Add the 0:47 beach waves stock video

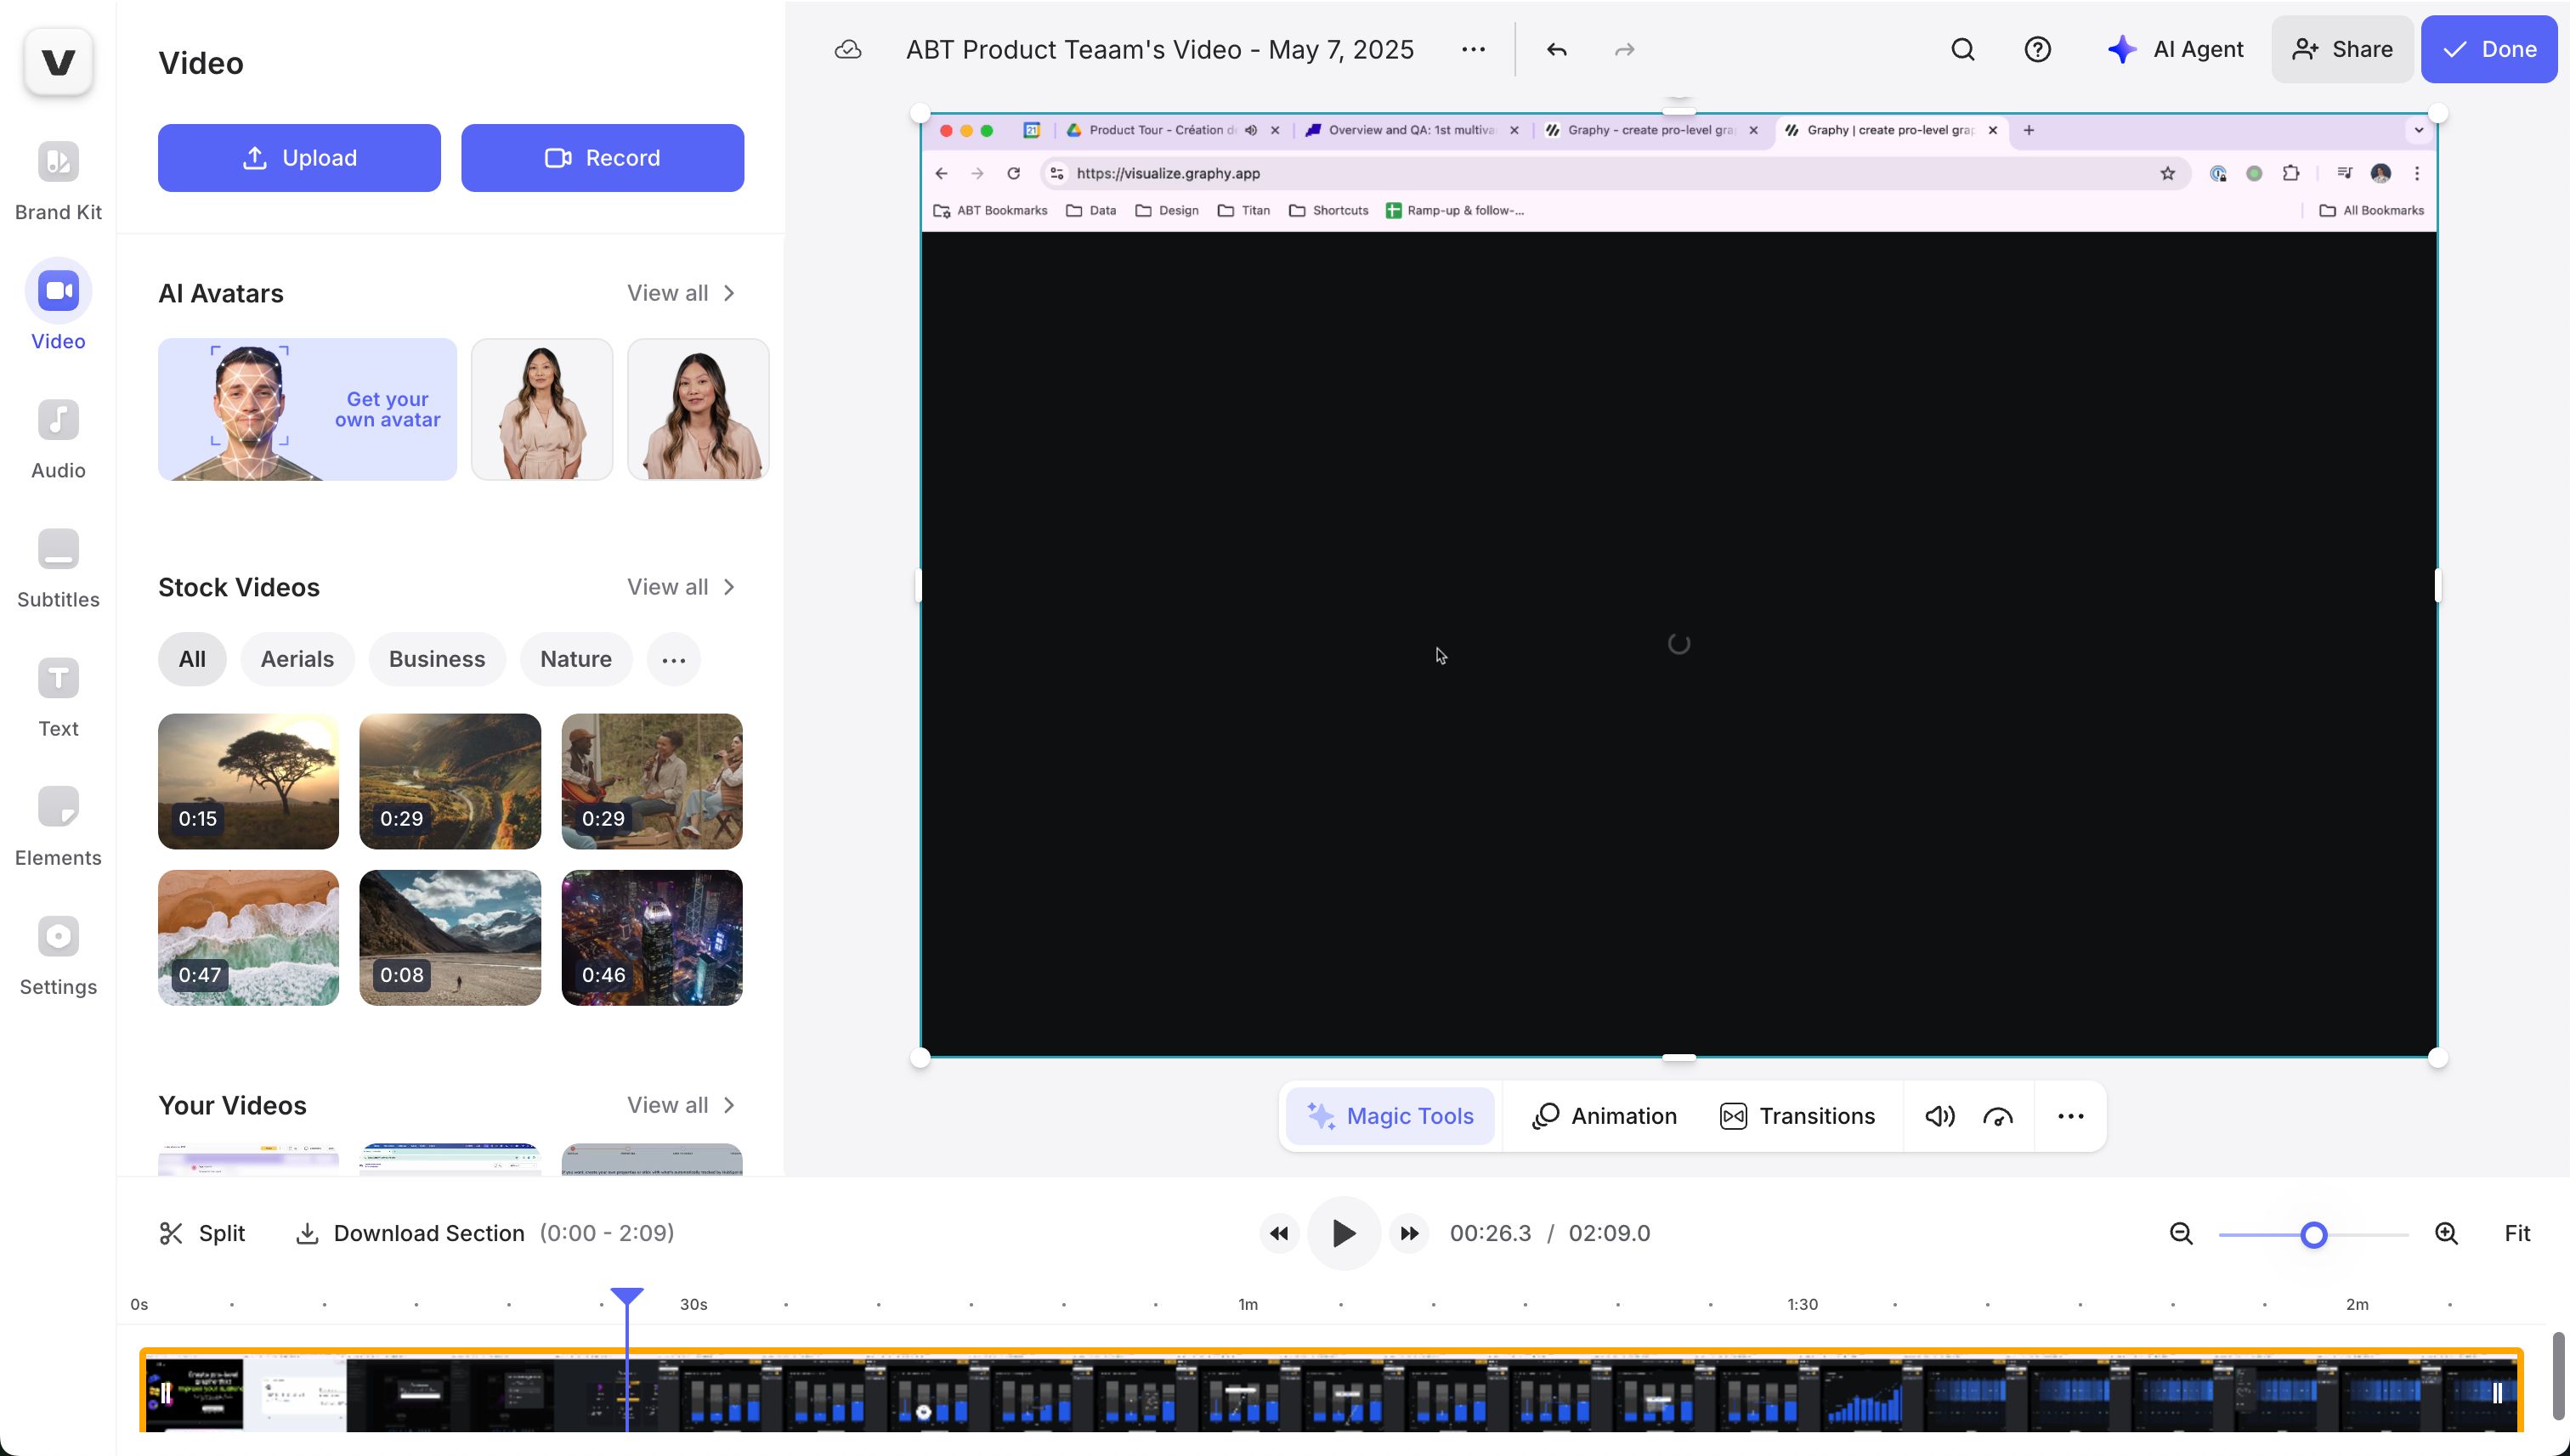coord(248,938)
